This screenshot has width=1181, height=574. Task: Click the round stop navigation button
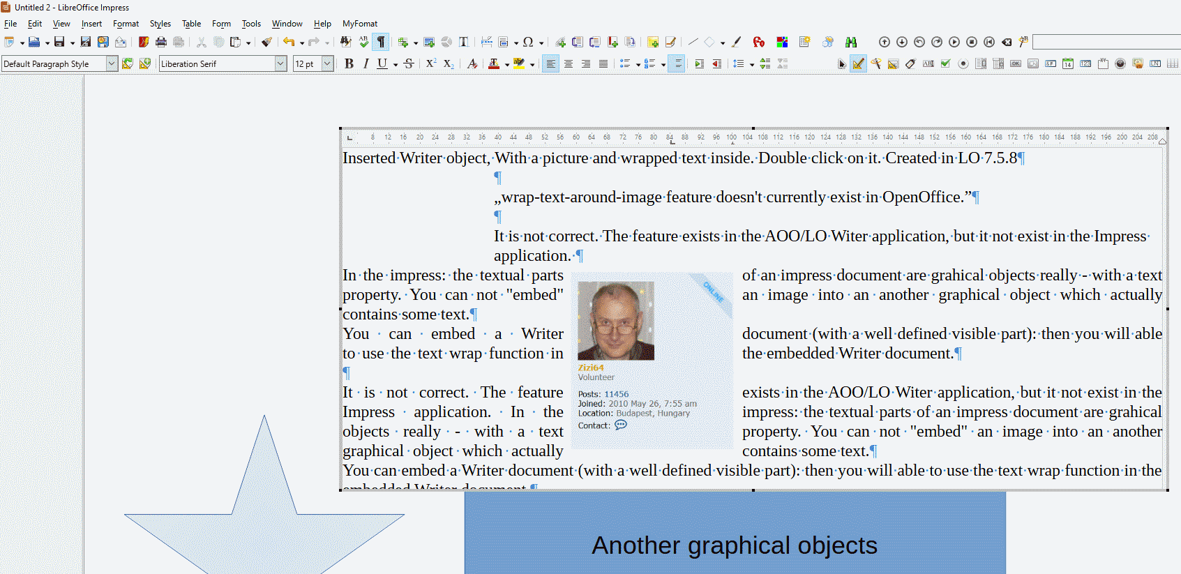point(972,42)
